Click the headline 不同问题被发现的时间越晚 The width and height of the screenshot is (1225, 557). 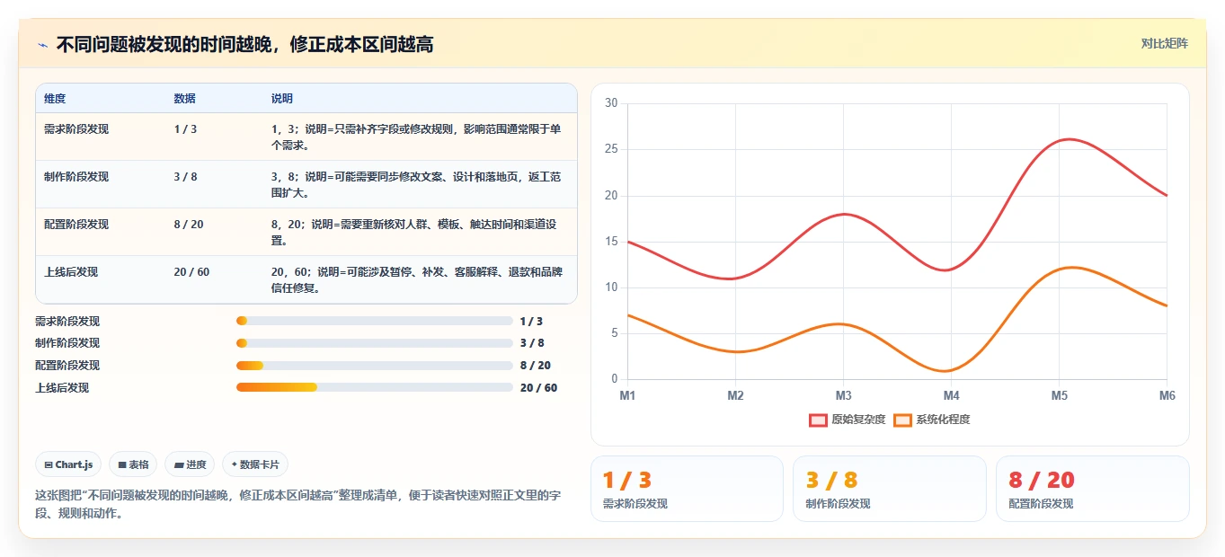tap(244, 44)
